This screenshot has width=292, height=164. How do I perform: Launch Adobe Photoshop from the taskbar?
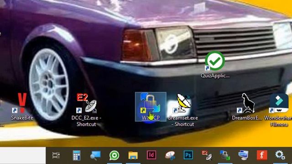click(x=188, y=155)
